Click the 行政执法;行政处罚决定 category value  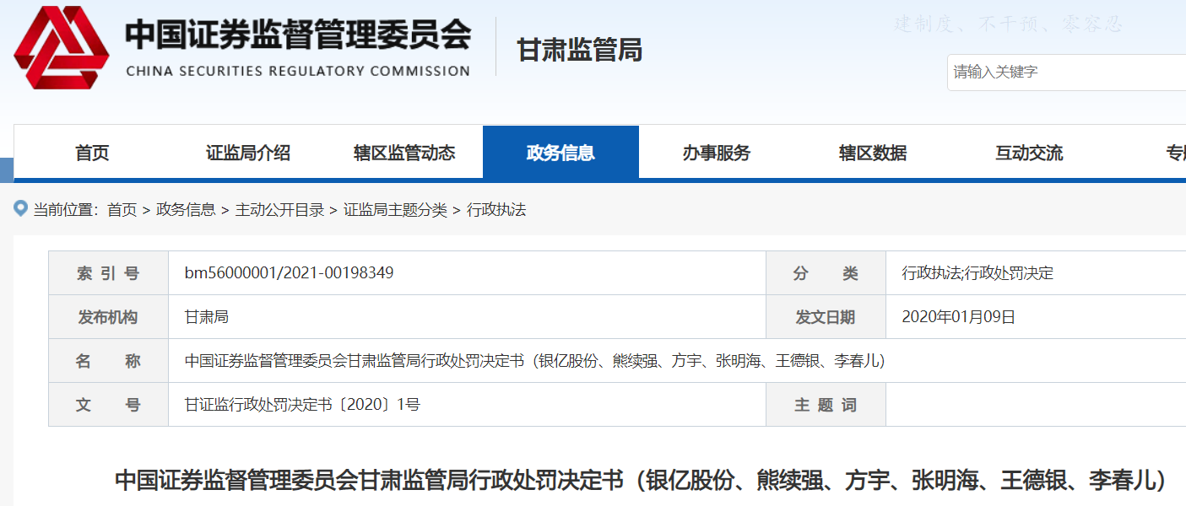[978, 273]
